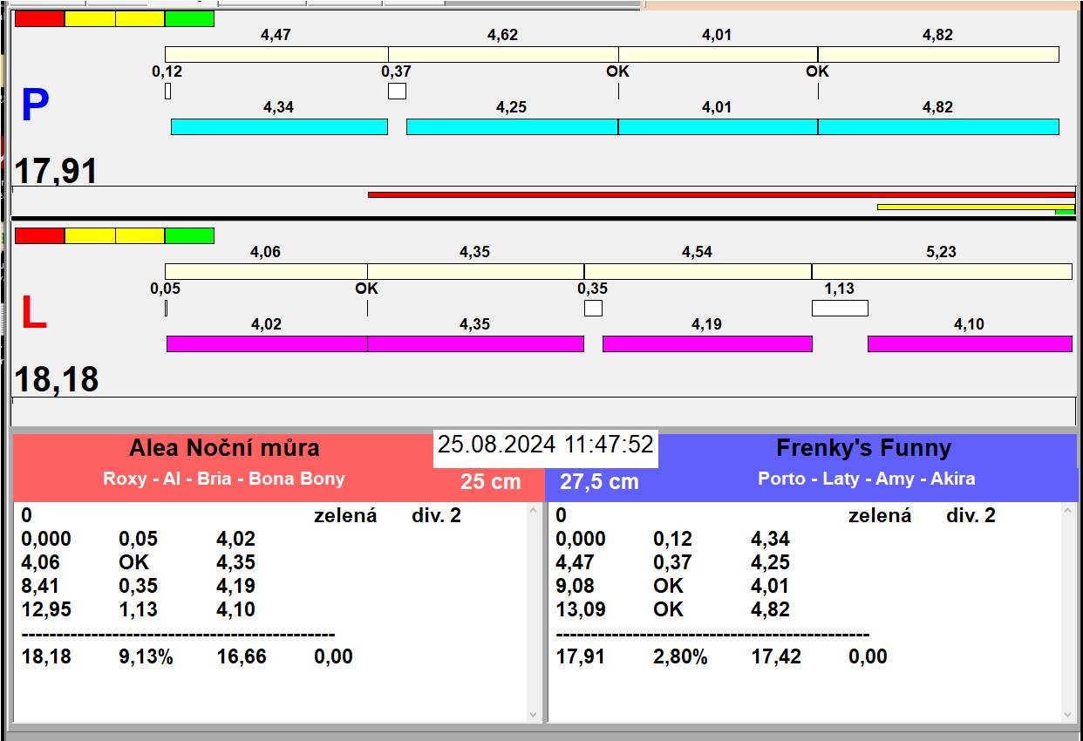Click the left results panel scroll-up arrow

[x=534, y=513]
